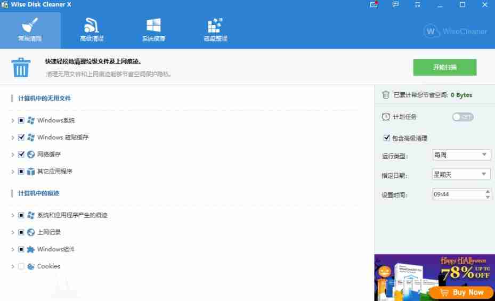Image resolution: width=495 pixels, height=301 pixels.
Task: Check the Cookies checkbox
Action: 21,266
